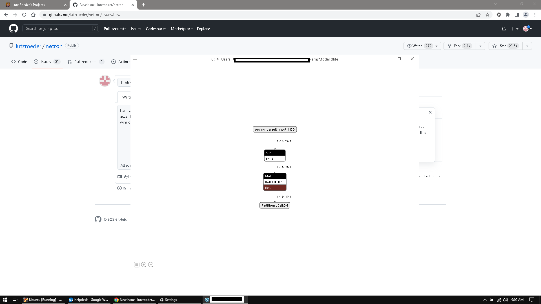The image size is (541, 304).
Task: Bookmark the page with the browser star
Action: point(487,15)
